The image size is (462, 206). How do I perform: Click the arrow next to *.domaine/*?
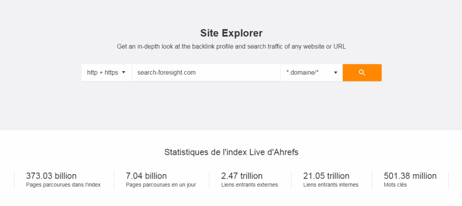click(335, 72)
